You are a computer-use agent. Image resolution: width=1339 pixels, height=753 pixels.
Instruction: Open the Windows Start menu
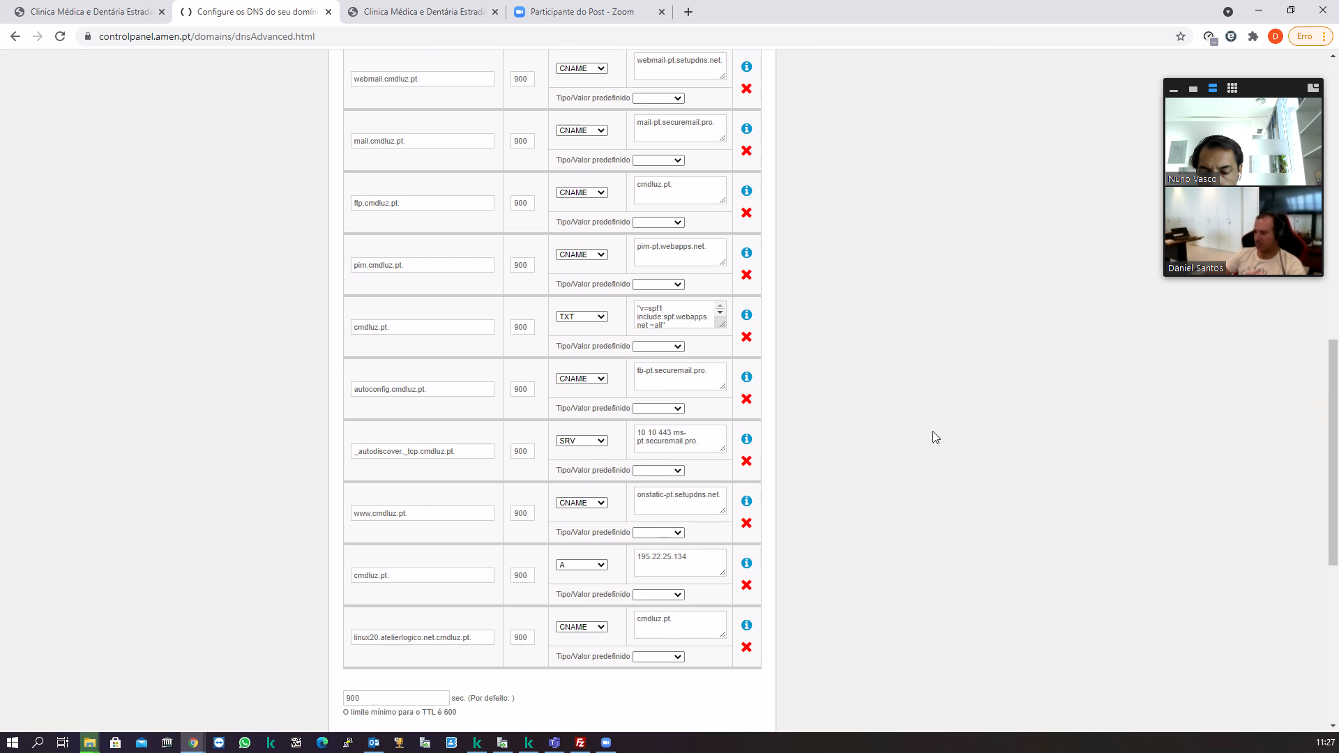(12, 743)
